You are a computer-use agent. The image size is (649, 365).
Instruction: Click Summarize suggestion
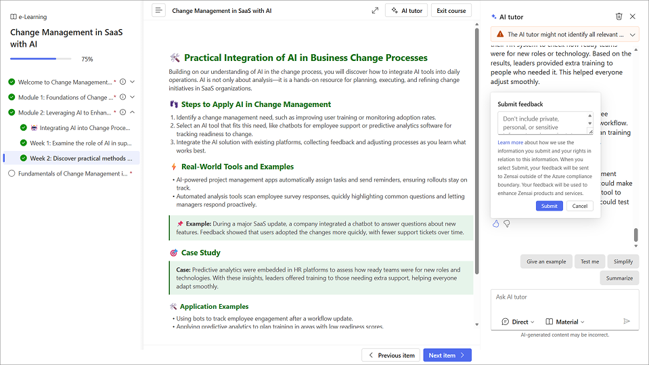pyautogui.click(x=619, y=278)
